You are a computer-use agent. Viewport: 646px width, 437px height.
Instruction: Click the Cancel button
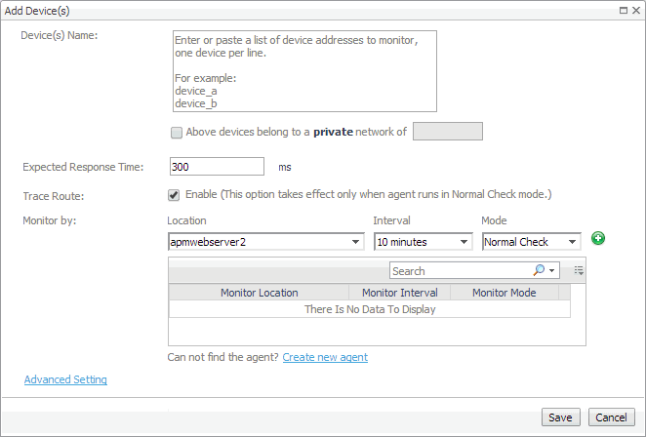click(x=612, y=417)
